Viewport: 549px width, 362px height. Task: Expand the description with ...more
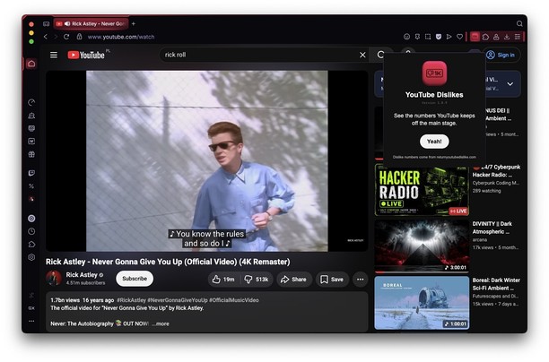click(x=161, y=323)
